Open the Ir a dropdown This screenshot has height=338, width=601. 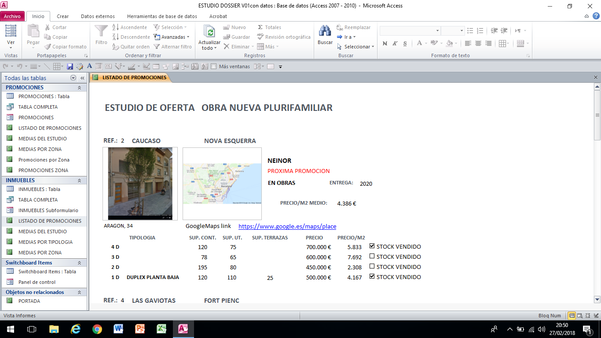(346, 37)
